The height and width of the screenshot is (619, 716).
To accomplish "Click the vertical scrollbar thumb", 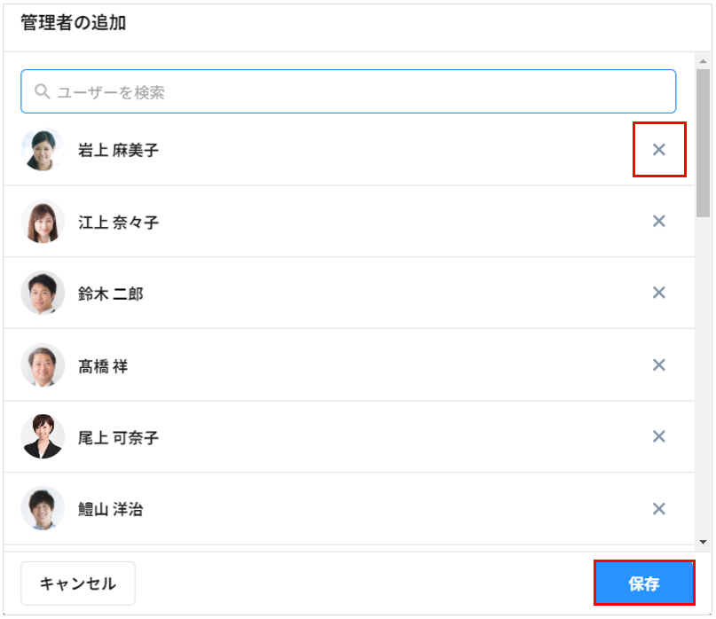I will click(x=704, y=142).
